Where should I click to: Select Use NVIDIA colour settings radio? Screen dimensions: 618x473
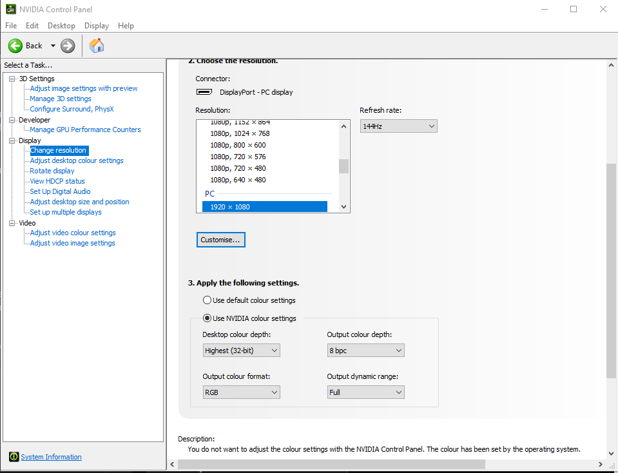tap(207, 318)
